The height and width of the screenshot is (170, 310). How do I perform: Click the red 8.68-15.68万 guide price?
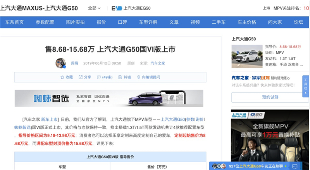point(290,47)
